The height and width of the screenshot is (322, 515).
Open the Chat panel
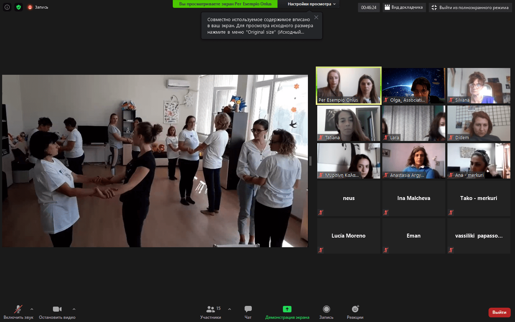point(248,312)
